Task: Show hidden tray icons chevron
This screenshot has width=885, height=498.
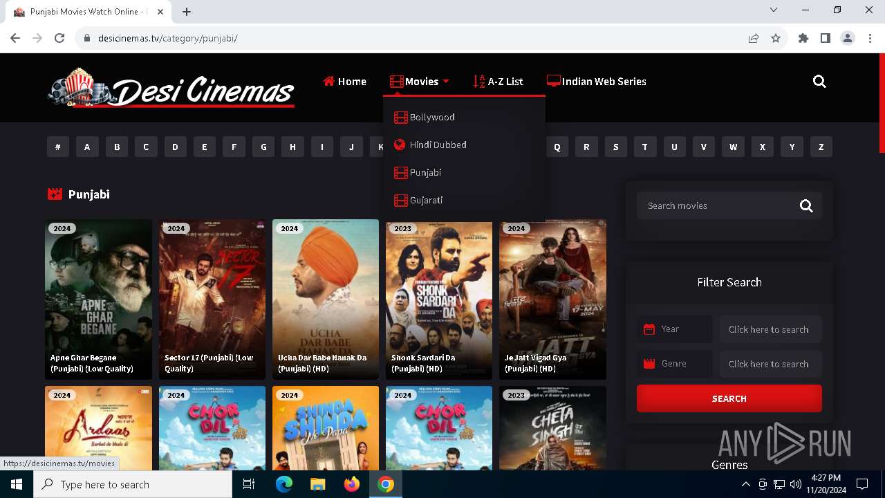Action: click(x=745, y=484)
